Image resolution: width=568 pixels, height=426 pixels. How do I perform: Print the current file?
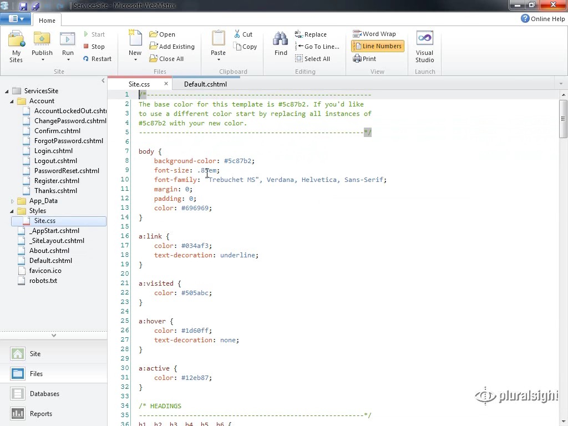[364, 59]
